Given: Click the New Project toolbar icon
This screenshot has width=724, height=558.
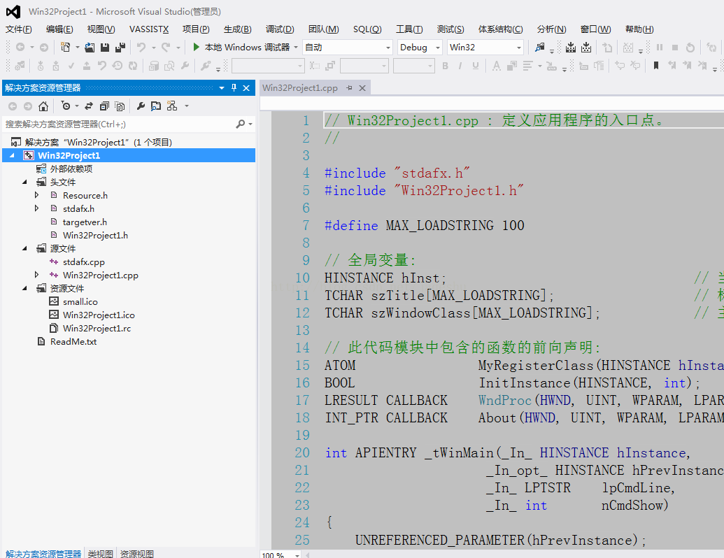Looking at the screenshot, I should (x=65, y=47).
